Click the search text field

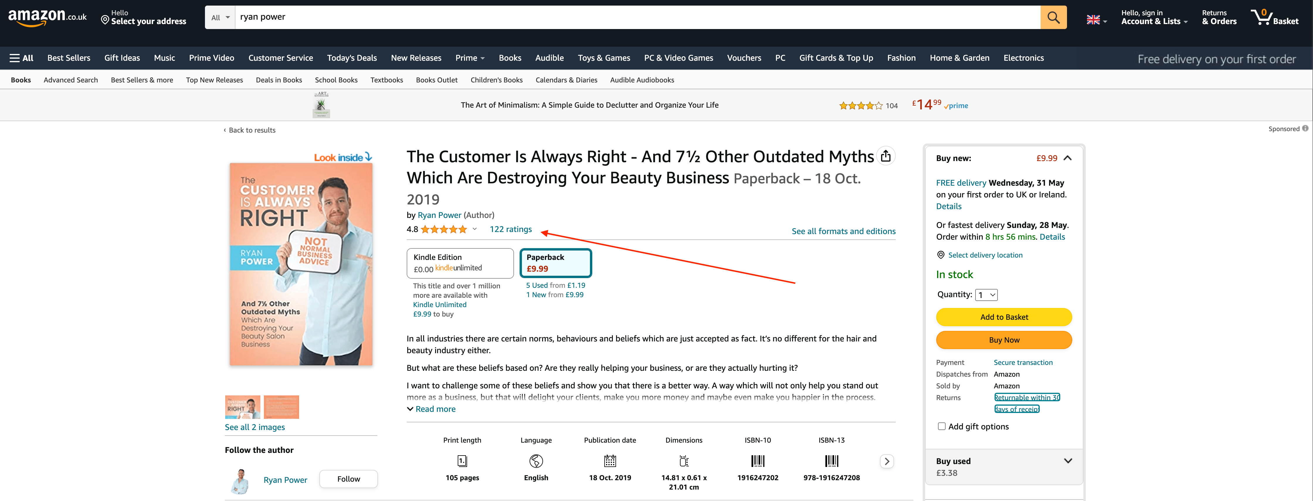point(637,17)
